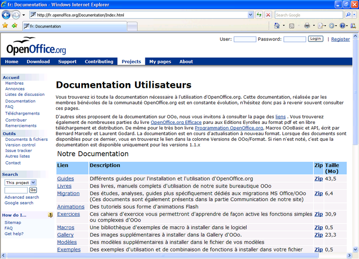Open the Support navigation tab
The width and height of the screenshot is (359, 259).
click(x=67, y=61)
